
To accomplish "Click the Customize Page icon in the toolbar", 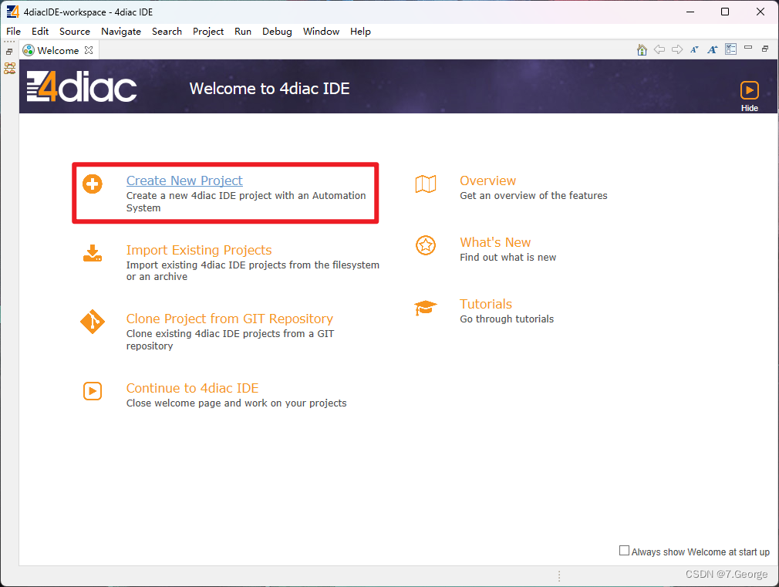I will pyautogui.click(x=730, y=49).
